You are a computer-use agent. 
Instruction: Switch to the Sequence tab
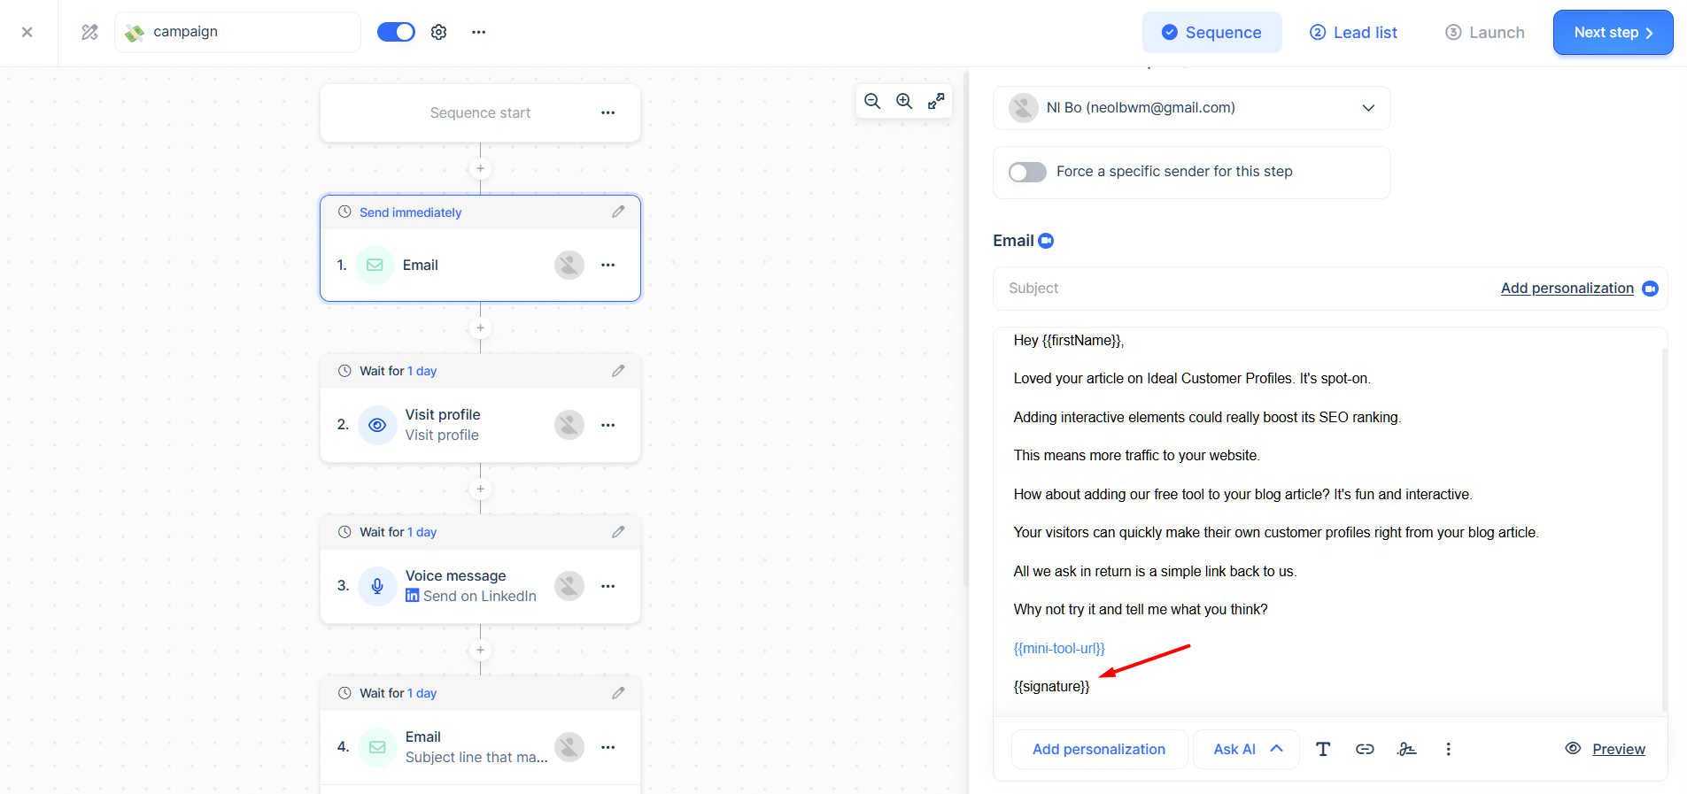pos(1211,33)
